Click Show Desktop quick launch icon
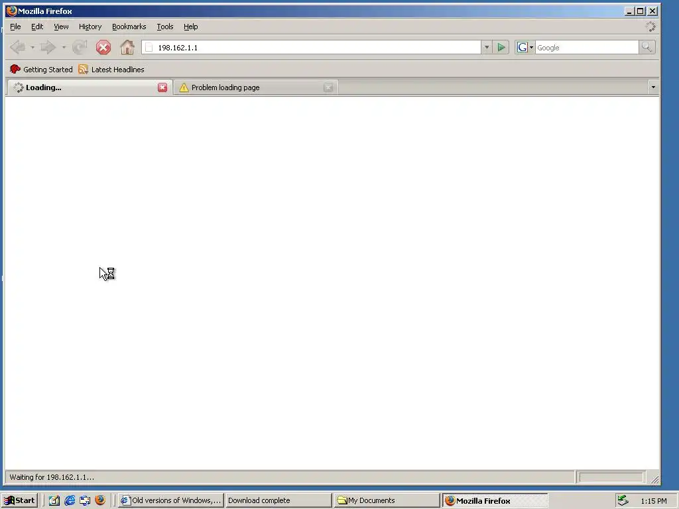 click(x=85, y=500)
